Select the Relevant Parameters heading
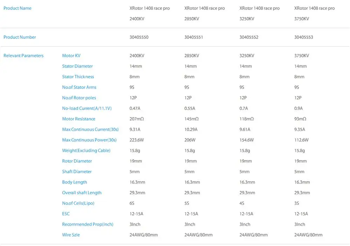 coord(23,56)
